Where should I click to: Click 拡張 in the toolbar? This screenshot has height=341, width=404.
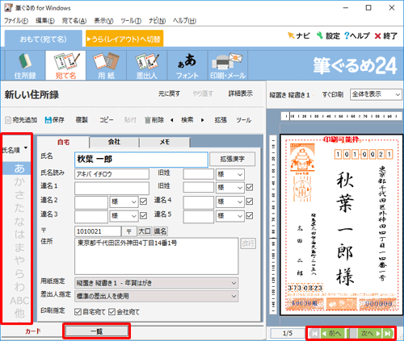(221, 120)
